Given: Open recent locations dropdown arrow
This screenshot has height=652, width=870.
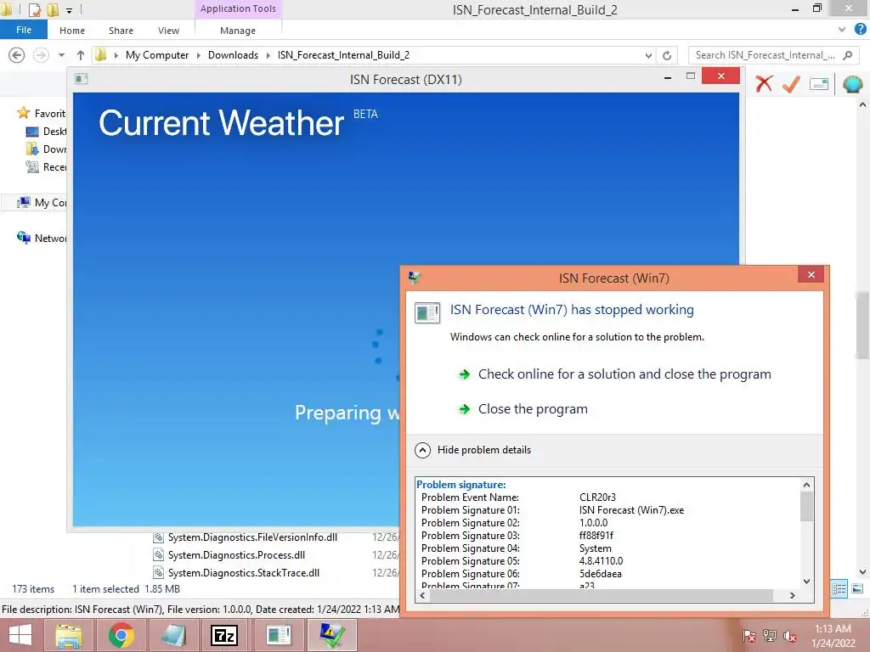Looking at the screenshot, I should (x=61, y=55).
